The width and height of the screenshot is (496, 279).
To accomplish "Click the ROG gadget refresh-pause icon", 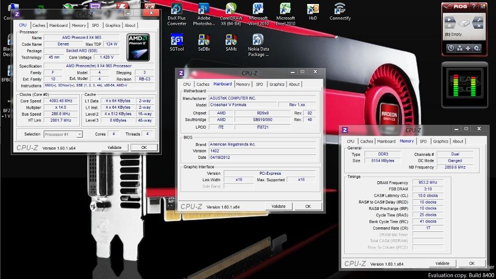I will 477,48.
